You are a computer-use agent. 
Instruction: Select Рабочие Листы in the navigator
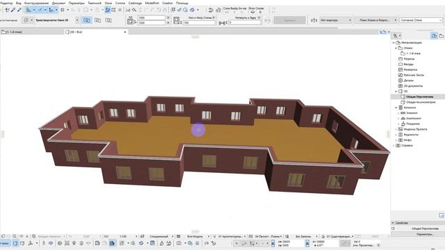[414, 75]
